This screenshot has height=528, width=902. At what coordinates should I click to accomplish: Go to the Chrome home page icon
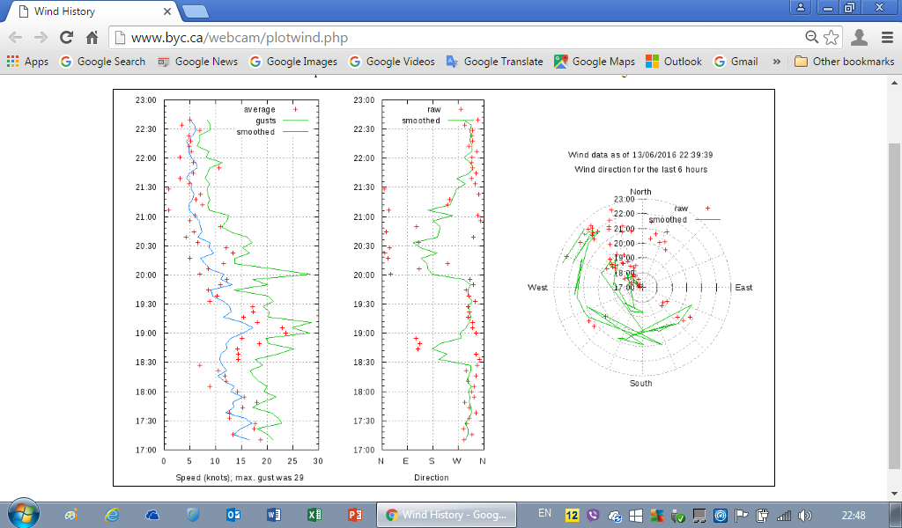coord(92,38)
